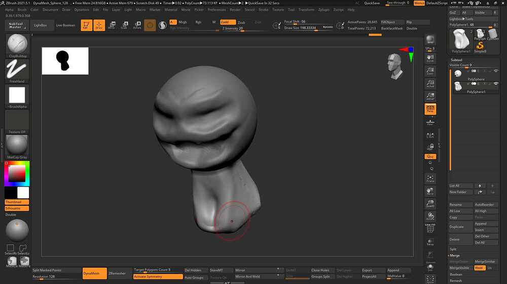Open the Brush menu
Viewport: 507px width, 284px height.
tap(22, 10)
